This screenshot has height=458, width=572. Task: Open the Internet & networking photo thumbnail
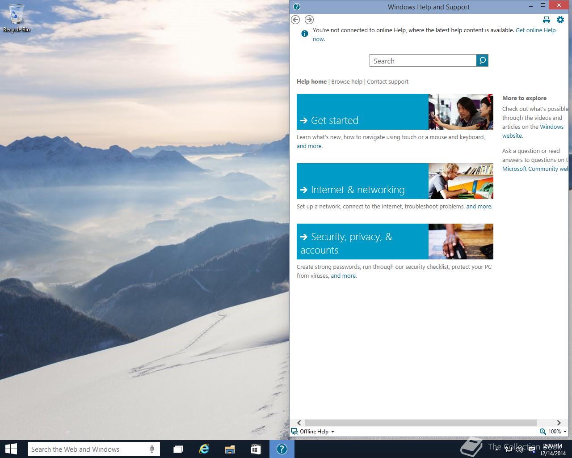tap(461, 181)
